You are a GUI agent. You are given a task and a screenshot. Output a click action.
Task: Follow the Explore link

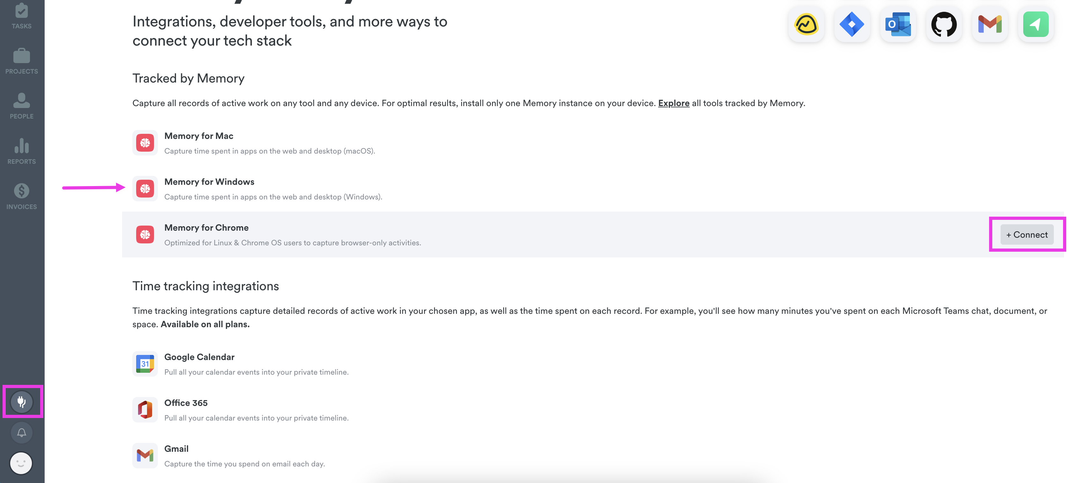point(673,103)
